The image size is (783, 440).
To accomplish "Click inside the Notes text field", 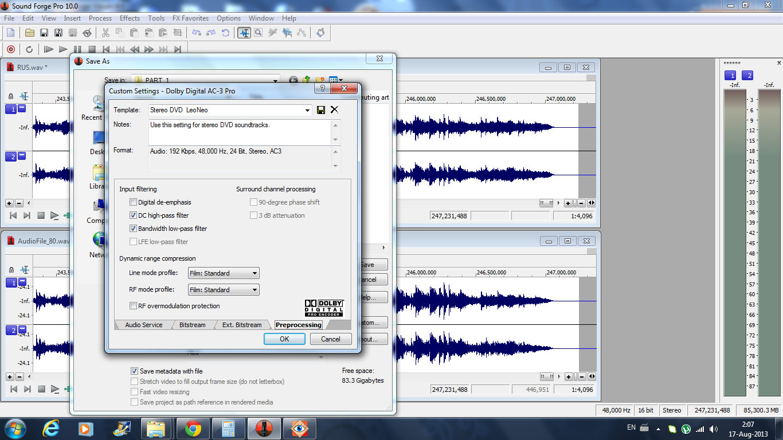I will click(240, 132).
